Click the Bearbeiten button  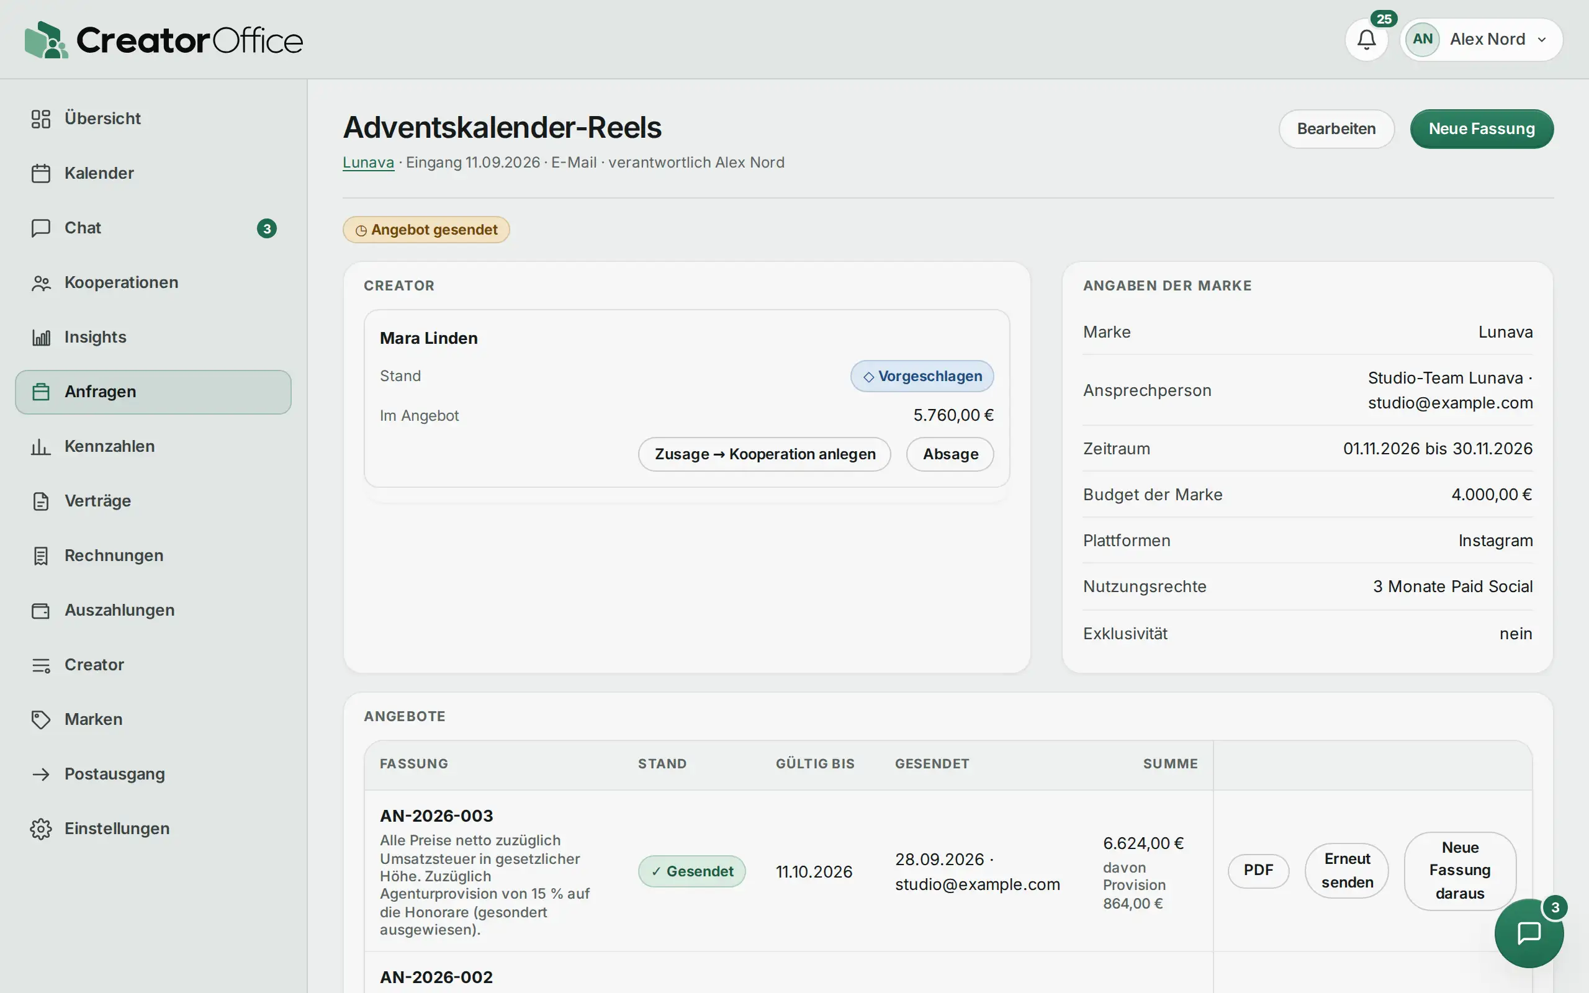pyautogui.click(x=1336, y=128)
